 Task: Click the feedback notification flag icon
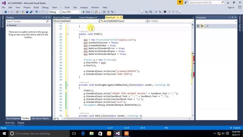point(180,2)
